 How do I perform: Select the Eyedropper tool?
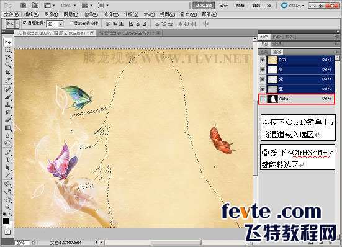8,80
